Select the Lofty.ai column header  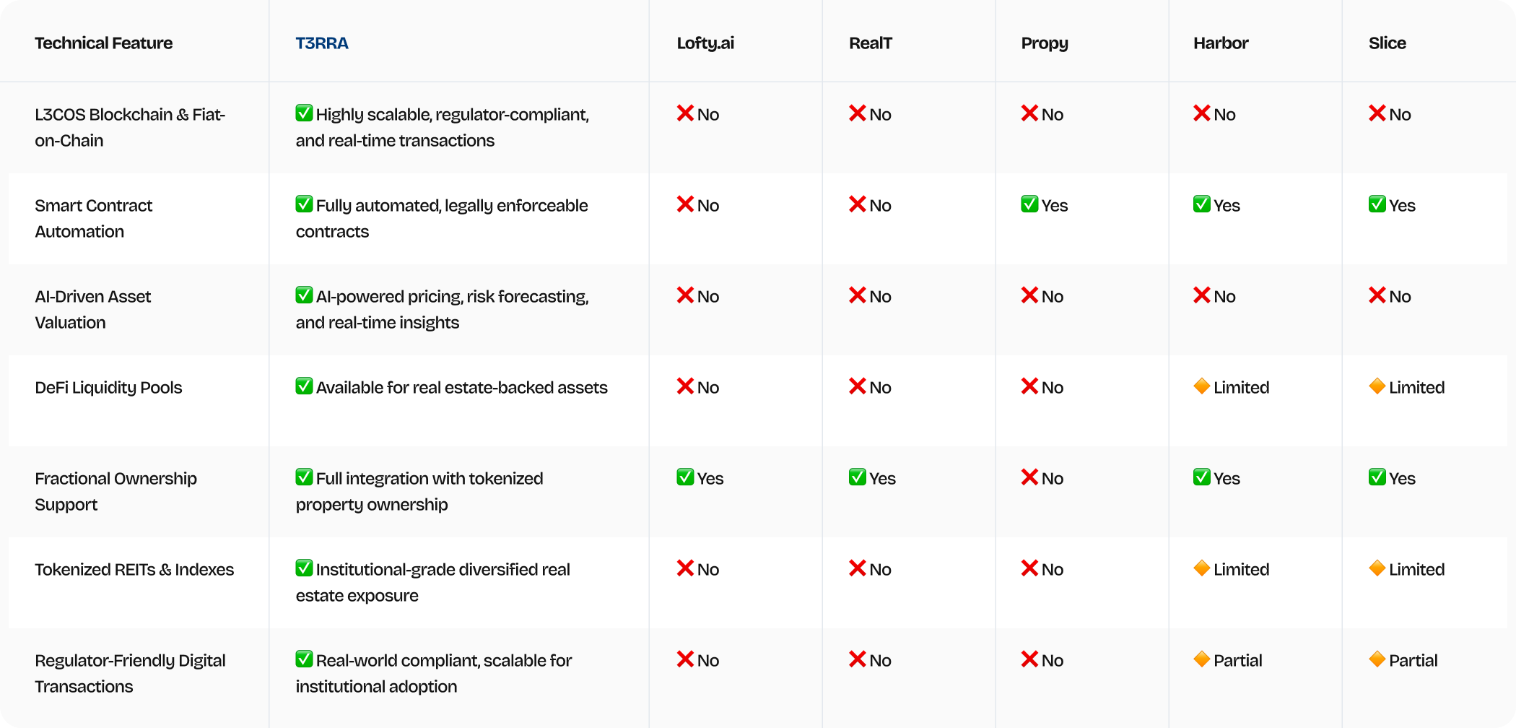[705, 43]
